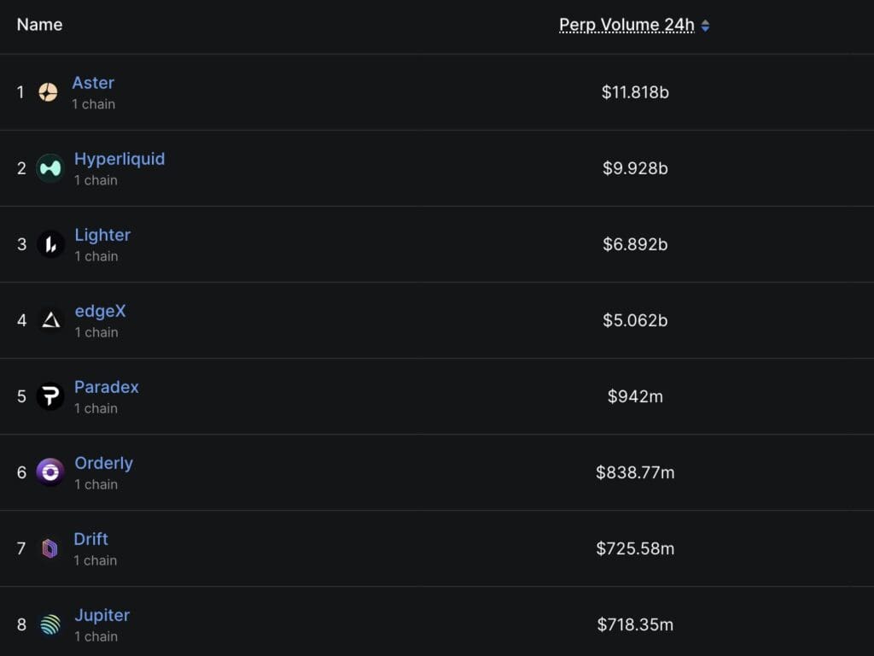Click the Drift logo icon
874x656 pixels.
(x=50, y=548)
